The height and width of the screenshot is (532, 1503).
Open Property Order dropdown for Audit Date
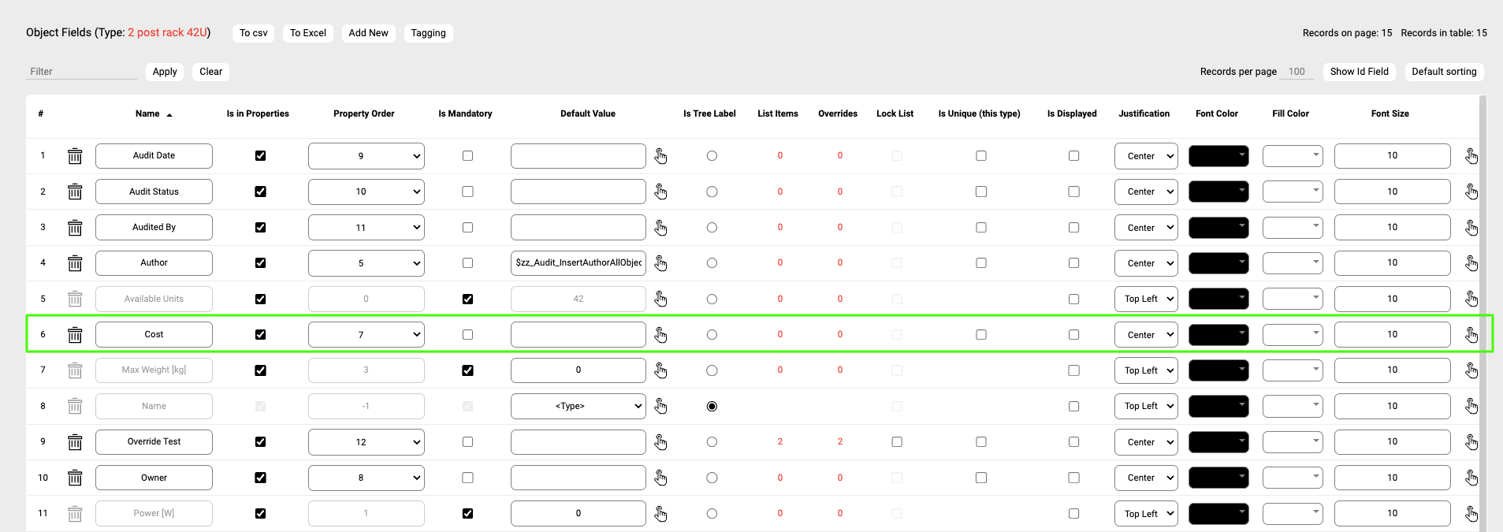[x=366, y=156]
